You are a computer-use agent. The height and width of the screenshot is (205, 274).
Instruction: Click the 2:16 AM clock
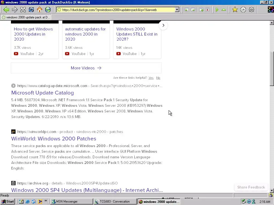[x=265, y=202]
